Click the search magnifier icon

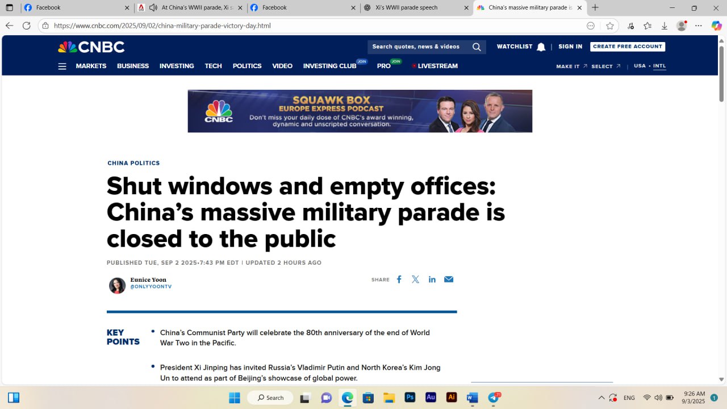[477, 47]
